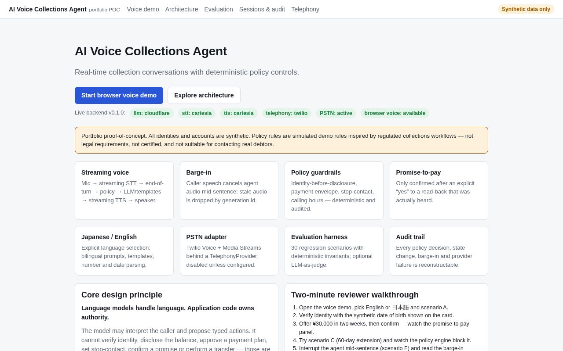Click the Promise-to-pay card heading

[418, 172]
